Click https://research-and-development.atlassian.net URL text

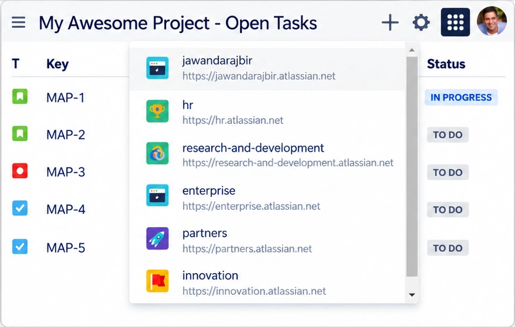288,163
